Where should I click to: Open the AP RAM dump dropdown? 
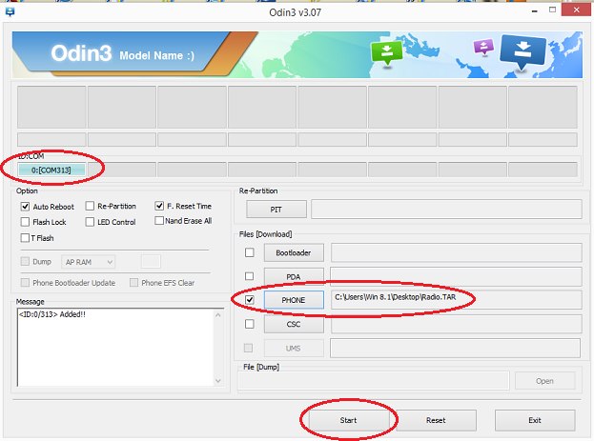click(89, 262)
